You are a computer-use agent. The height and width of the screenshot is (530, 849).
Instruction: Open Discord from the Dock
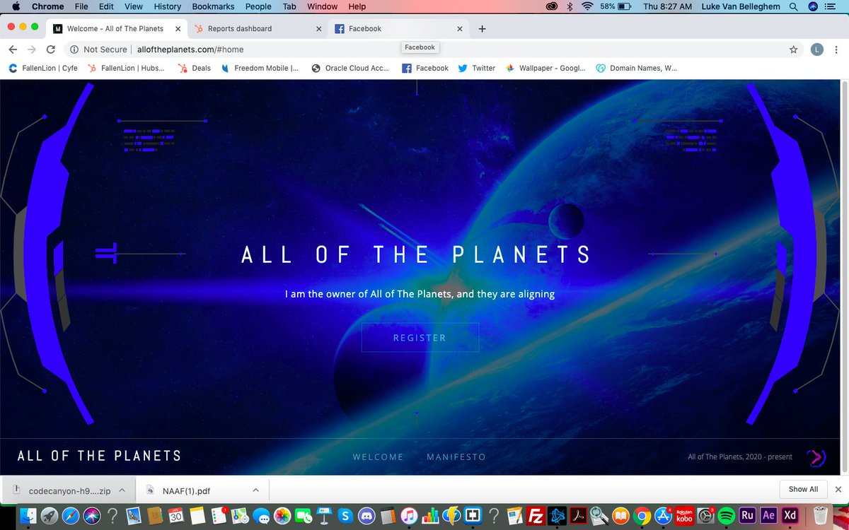coord(366,514)
